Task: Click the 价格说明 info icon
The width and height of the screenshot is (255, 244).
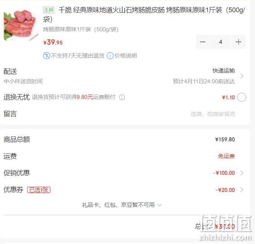Action: pyautogui.click(x=110, y=56)
